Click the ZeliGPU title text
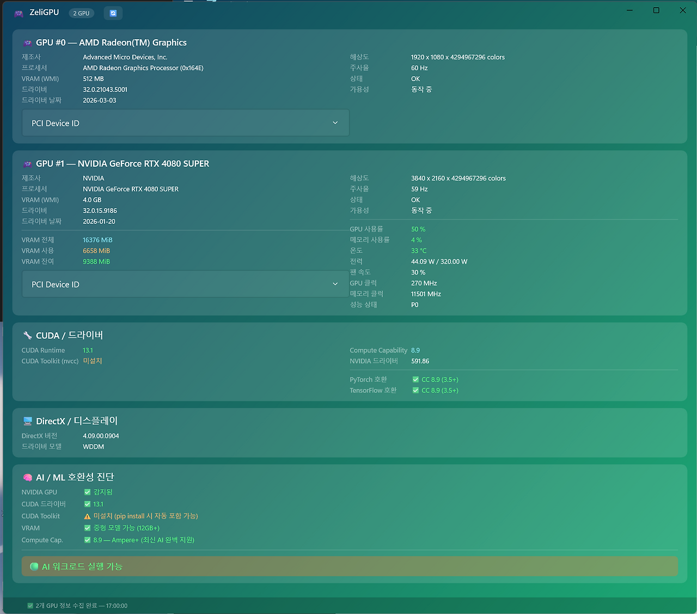The width and height of the screenshot is (697, 614). [x=44, y=13]
